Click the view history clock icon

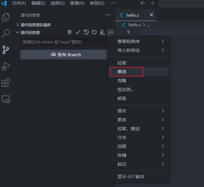pyautogui.click(x=86, y=32)
